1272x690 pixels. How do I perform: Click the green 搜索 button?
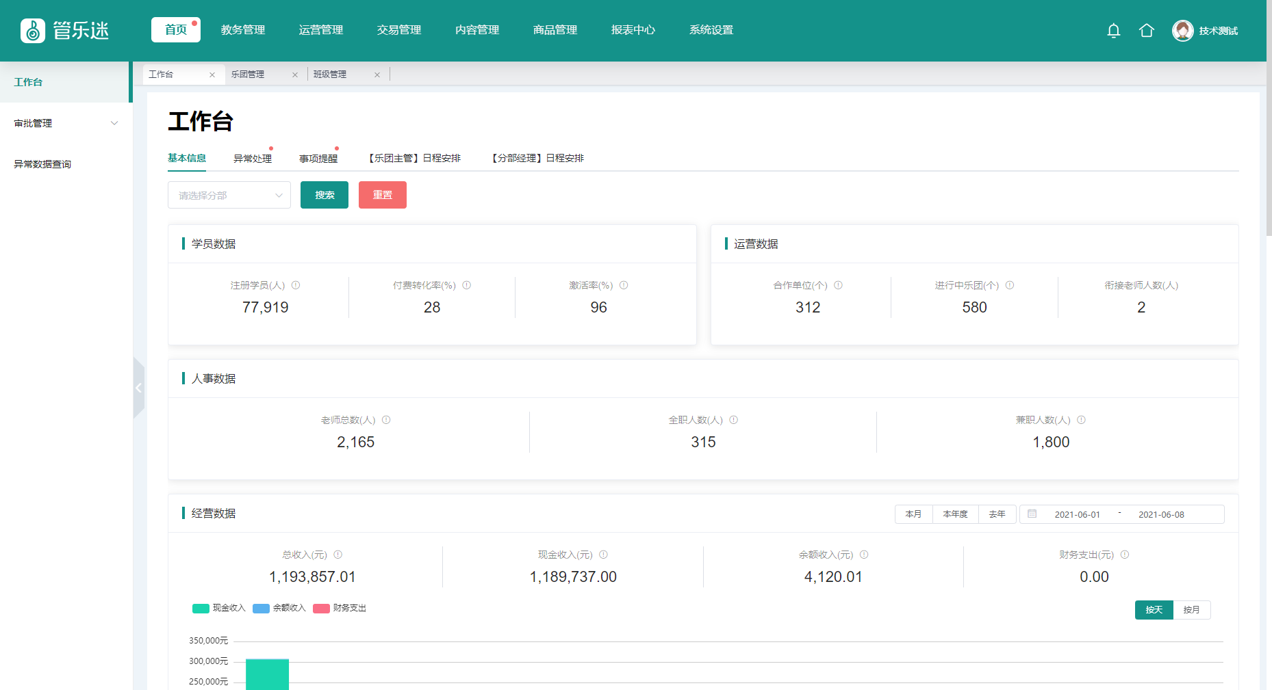point(324,196)
